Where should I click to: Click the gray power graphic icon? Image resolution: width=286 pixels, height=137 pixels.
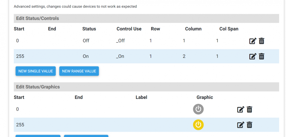[198, 109]
